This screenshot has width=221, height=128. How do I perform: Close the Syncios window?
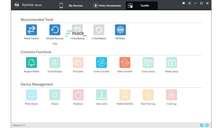[x=207, y=3]
